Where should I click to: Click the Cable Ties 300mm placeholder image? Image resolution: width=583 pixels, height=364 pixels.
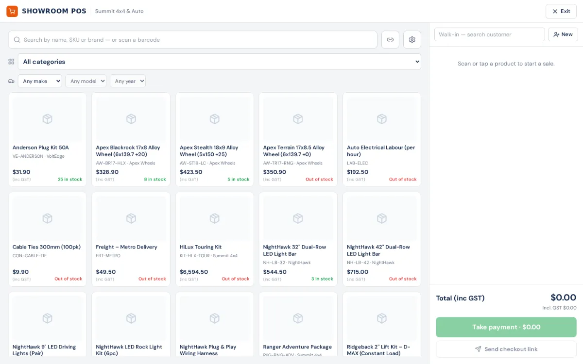point(47,218)
